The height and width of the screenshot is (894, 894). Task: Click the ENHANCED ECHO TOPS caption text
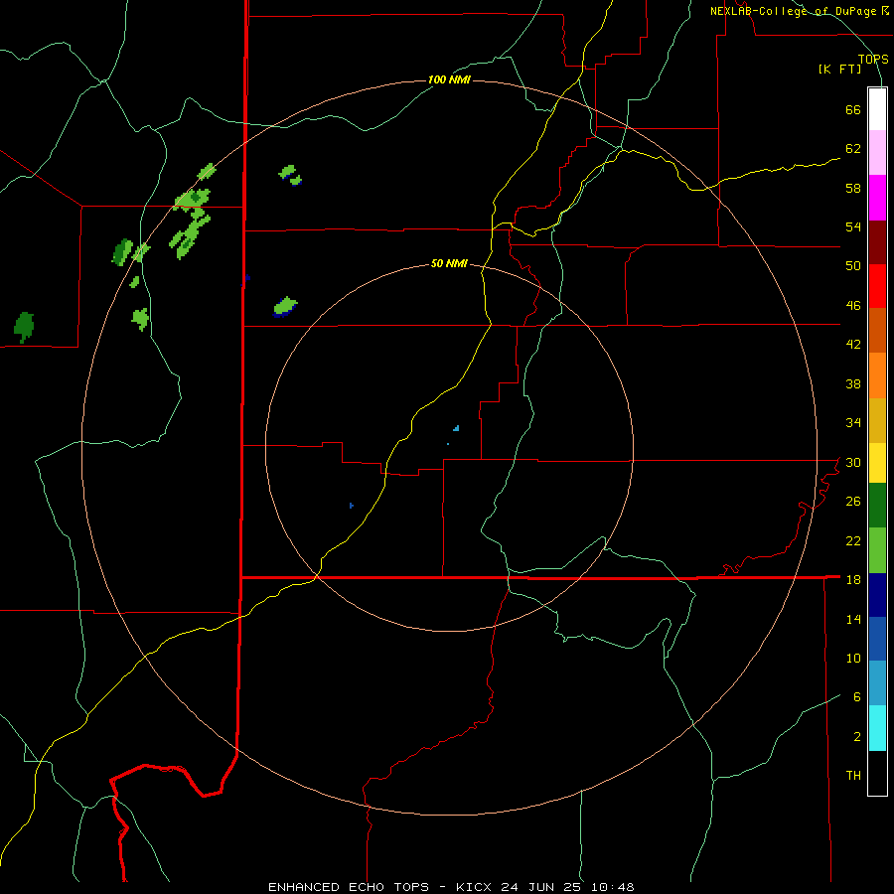(x=349, y=887)
